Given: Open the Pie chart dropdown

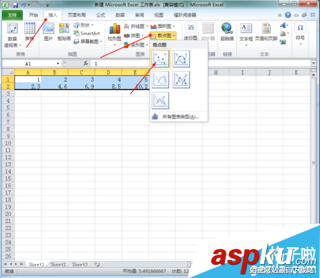Looking at the screenshot, I should [134, 36].
